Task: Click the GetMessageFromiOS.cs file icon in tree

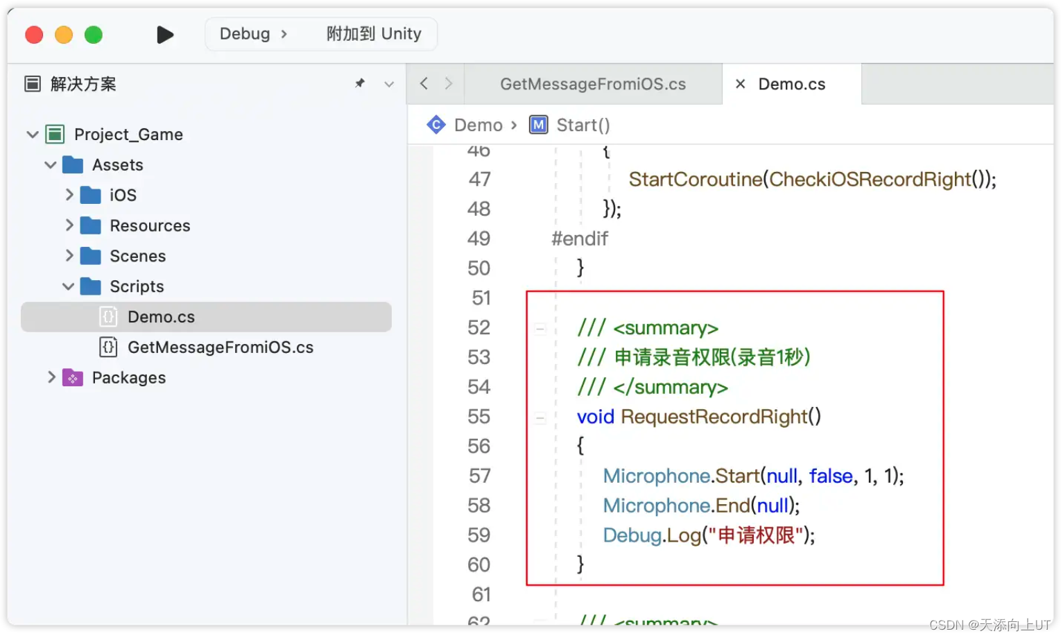Action: [108, 347]
